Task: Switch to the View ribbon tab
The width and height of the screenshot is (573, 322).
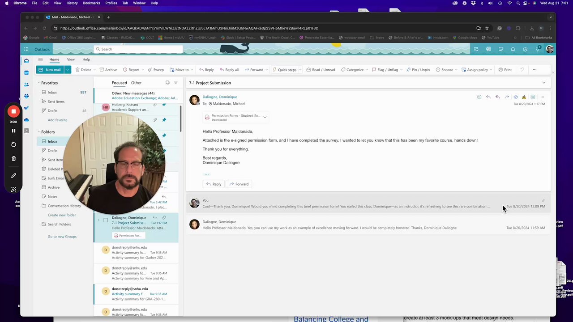Action: coord(71,59)
